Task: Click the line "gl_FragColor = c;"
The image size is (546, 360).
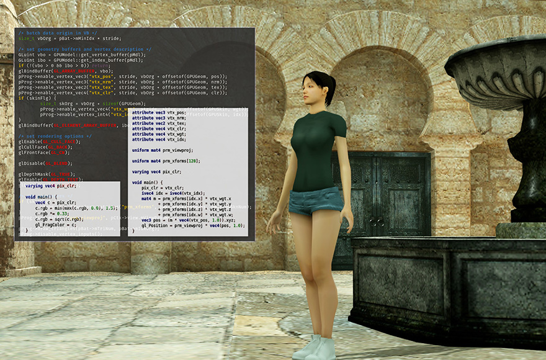Action: pos(56,225)
